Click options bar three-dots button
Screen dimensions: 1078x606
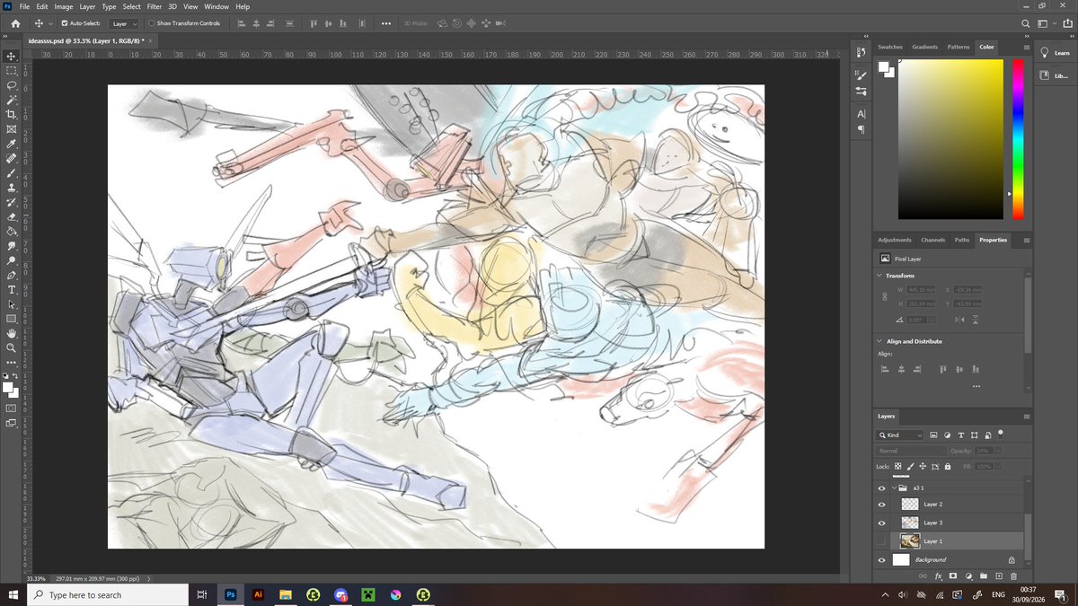(x=386, y=23)
